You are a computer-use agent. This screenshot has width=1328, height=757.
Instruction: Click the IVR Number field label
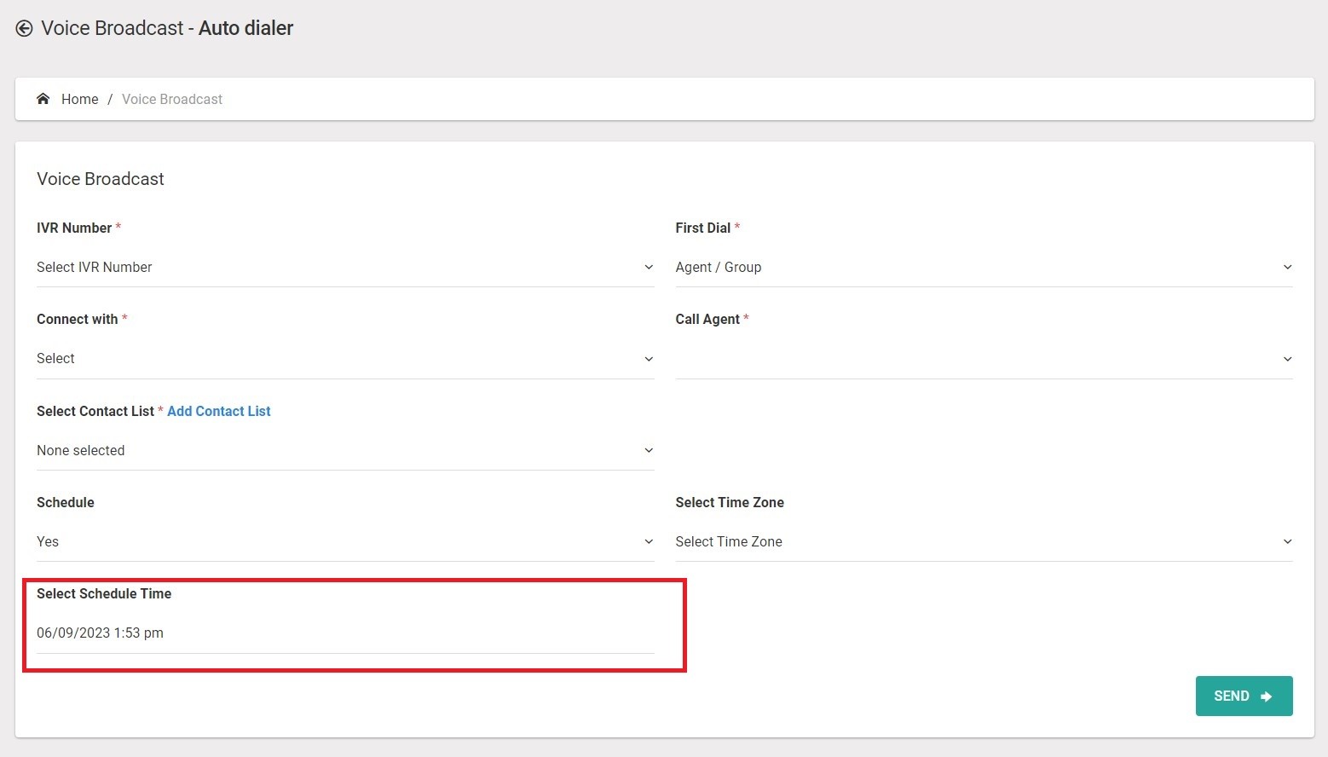point(74,228)
